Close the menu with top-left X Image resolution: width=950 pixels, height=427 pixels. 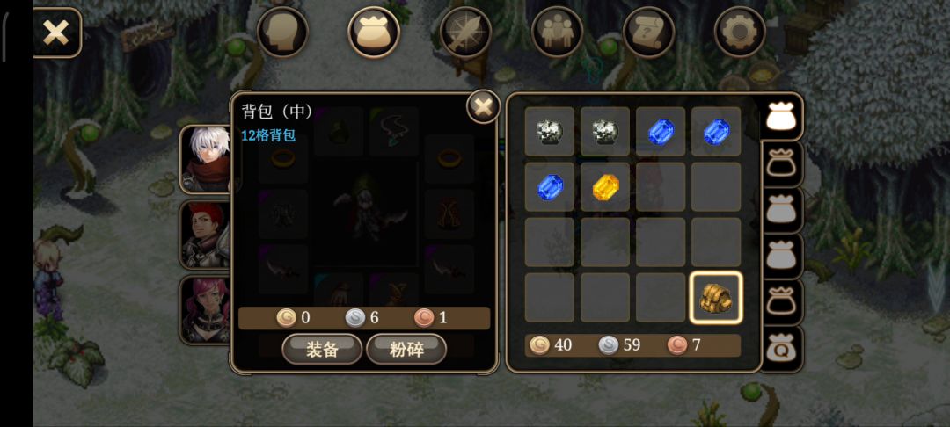(56, 33)
